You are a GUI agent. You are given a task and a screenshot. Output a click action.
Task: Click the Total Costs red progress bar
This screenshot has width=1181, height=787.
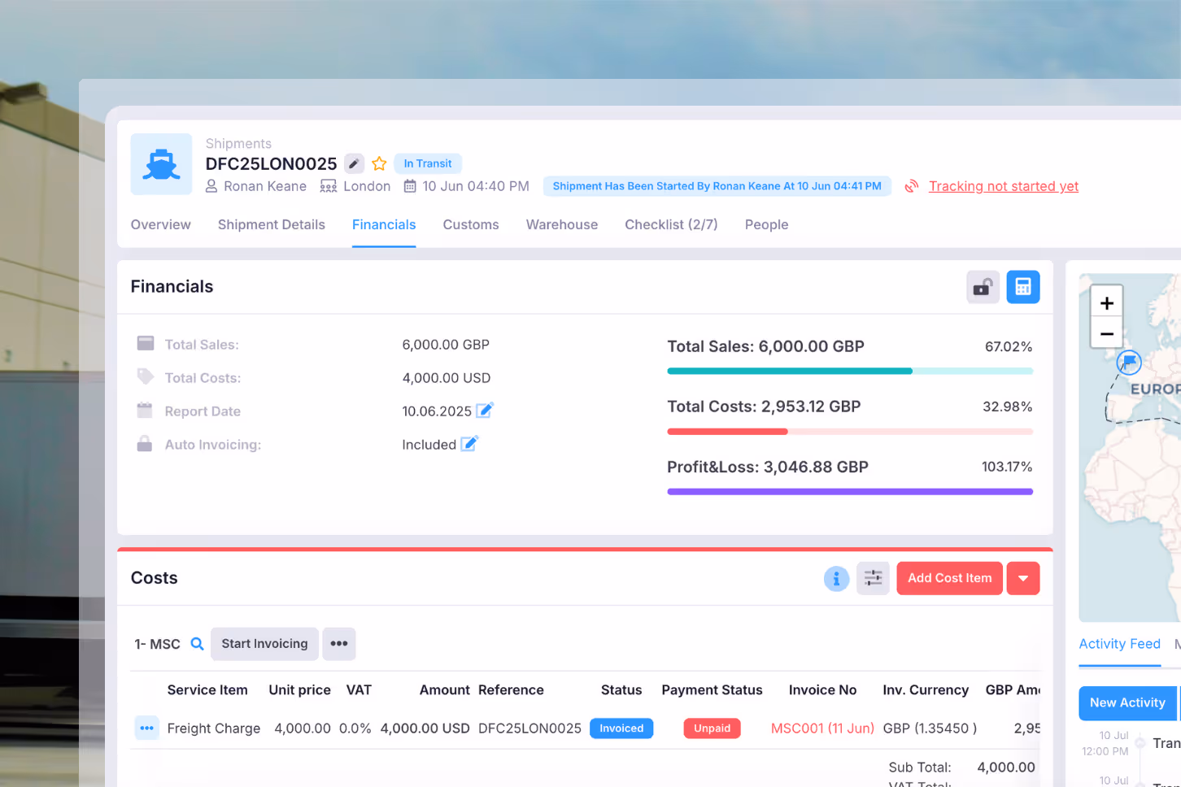pyautogui.click(x=850, y=431)
